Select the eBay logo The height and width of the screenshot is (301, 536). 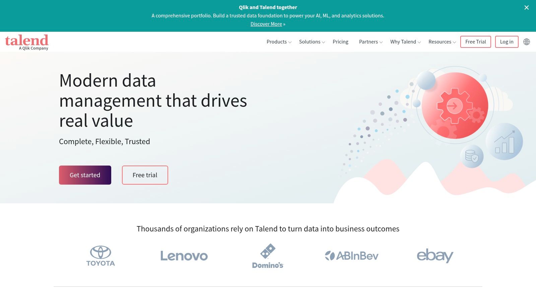(x=434, y=256)
